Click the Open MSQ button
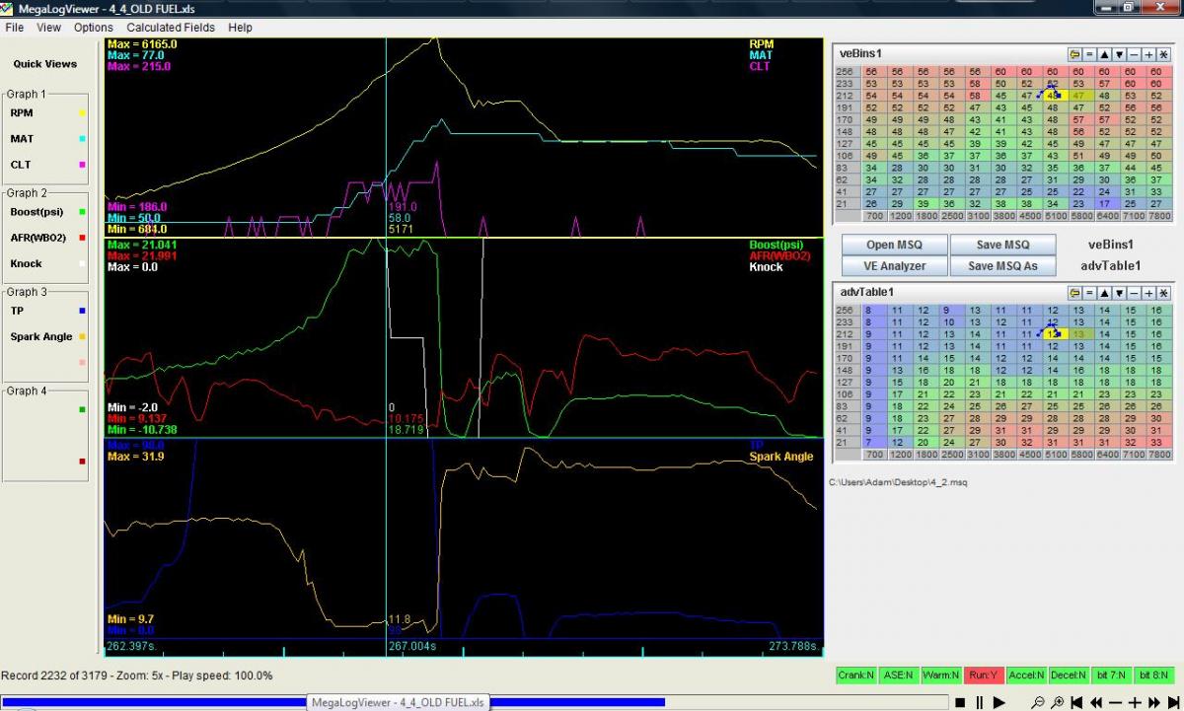This screenshot has height=711, width=1184. (x=894, y=245)
